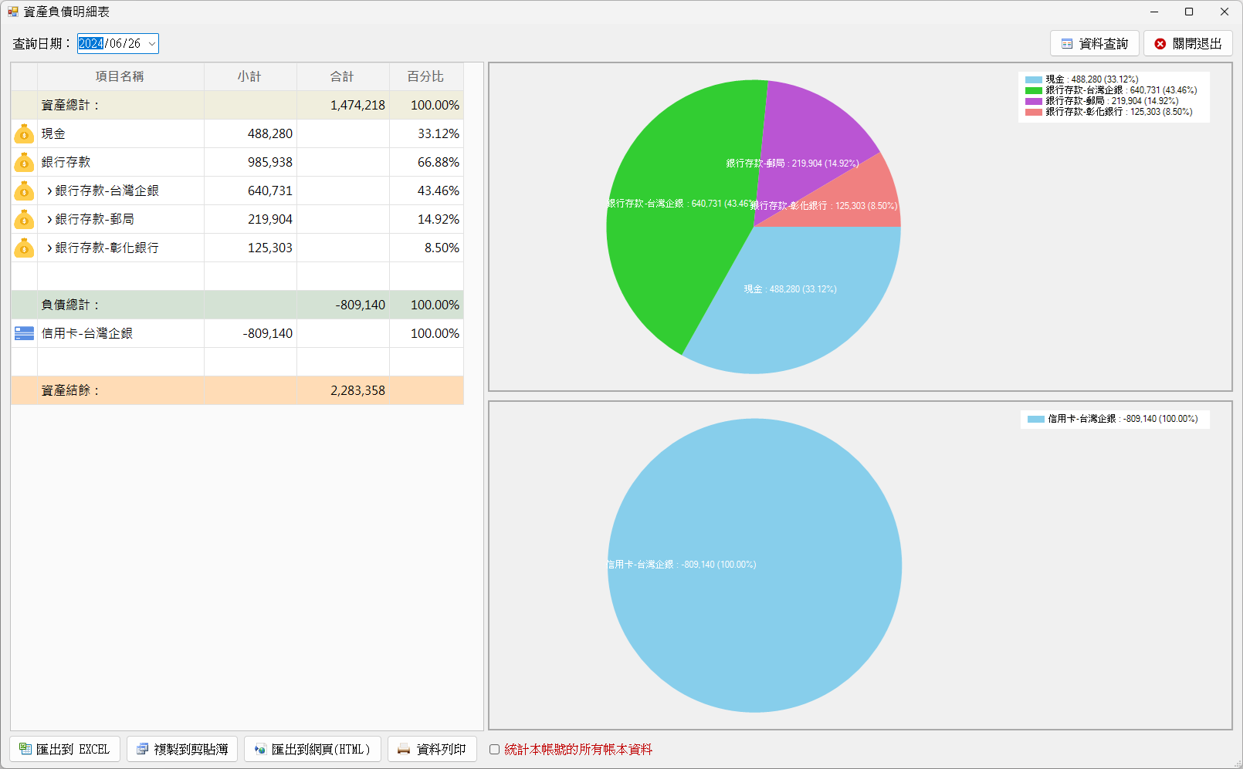1243x769 pixels.
Task: Click 匯出到 EXCEL button
Action: tap(65, 749)
